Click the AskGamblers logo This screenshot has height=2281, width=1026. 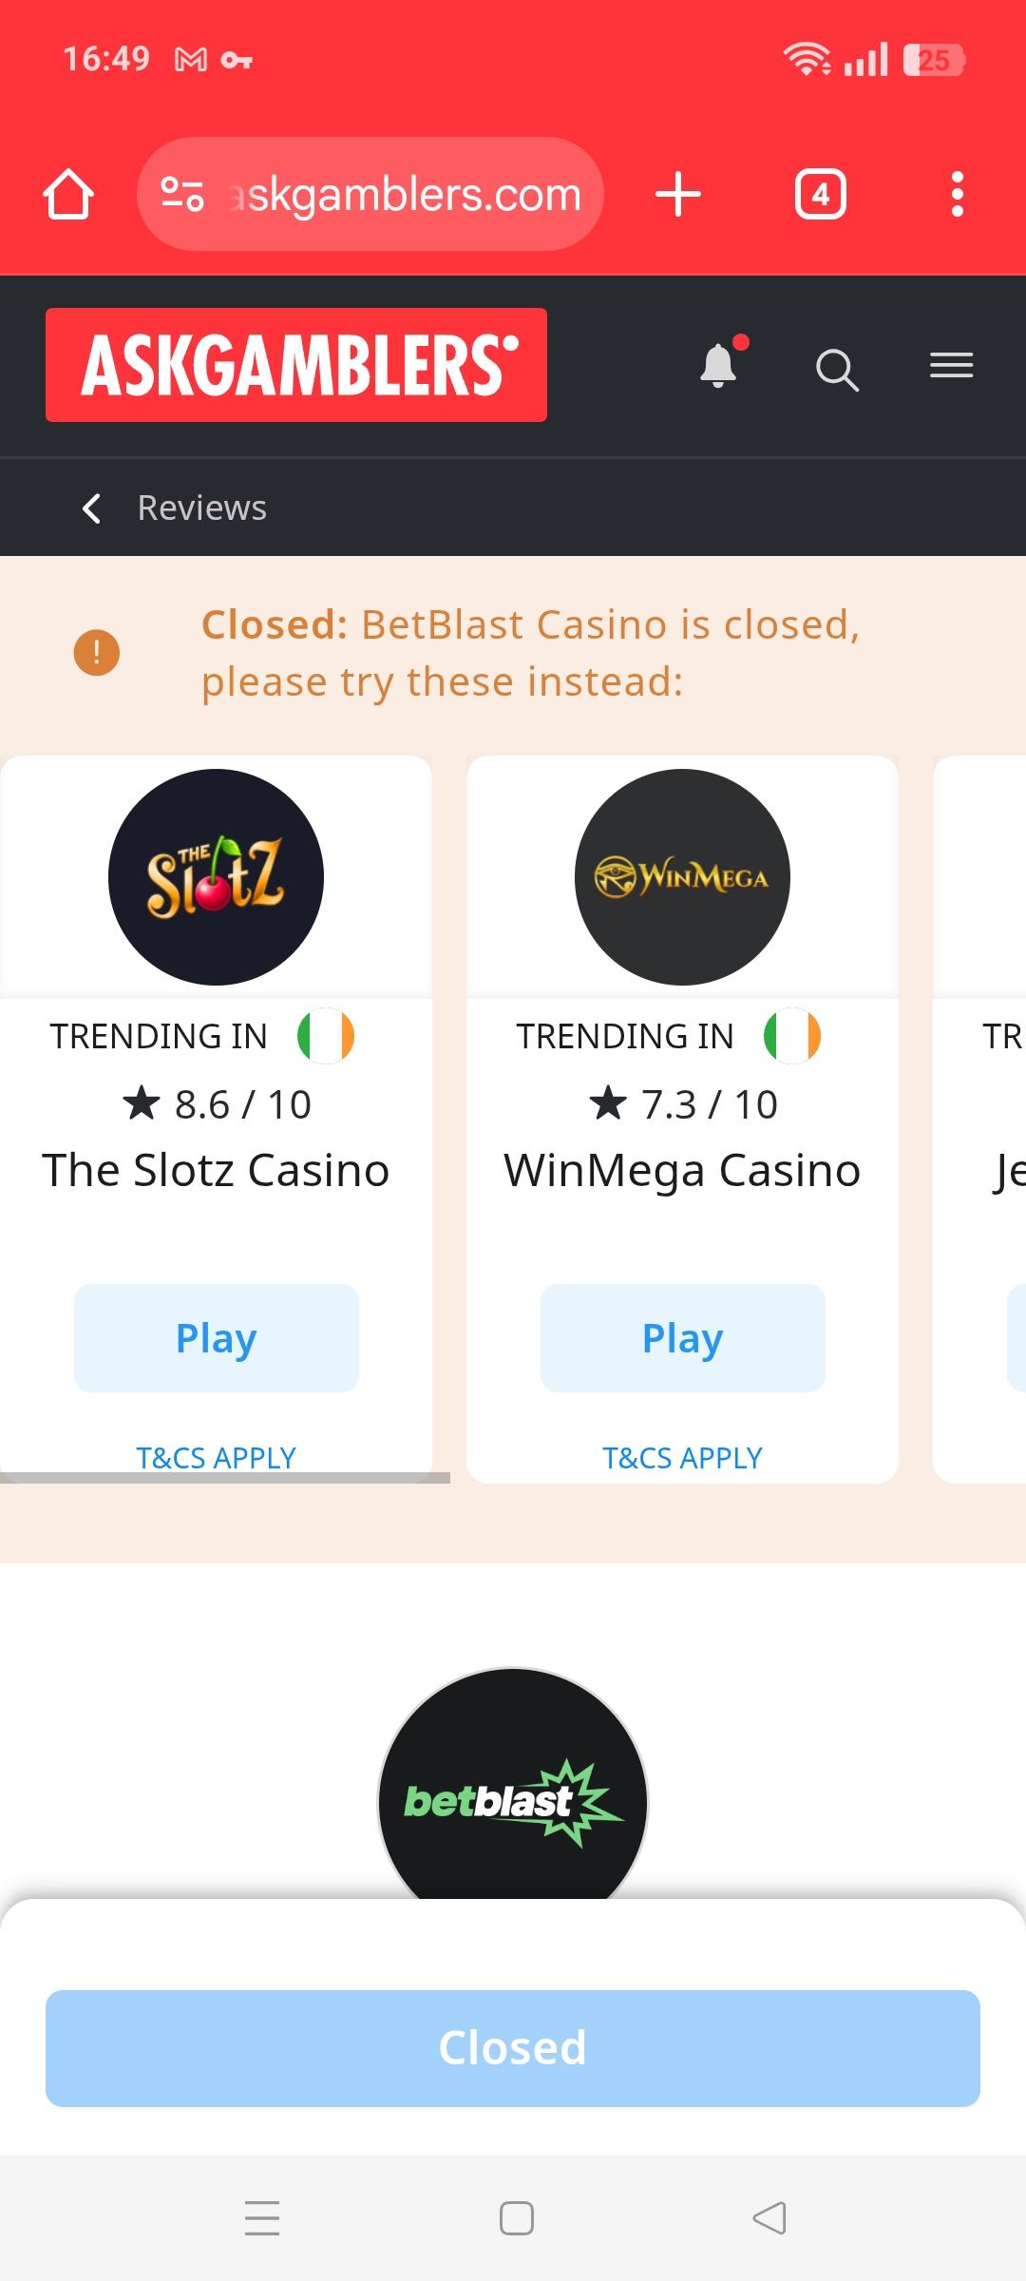296,365
